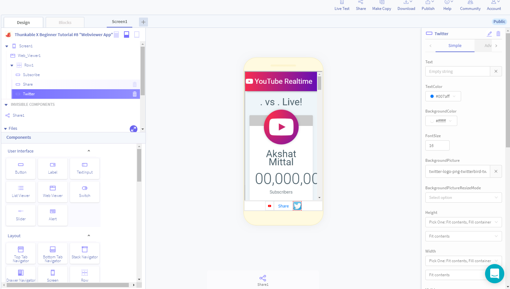Select the YouTube subscribe button in phone preview
Screen dimensions: 510x289
coord(269,206)
